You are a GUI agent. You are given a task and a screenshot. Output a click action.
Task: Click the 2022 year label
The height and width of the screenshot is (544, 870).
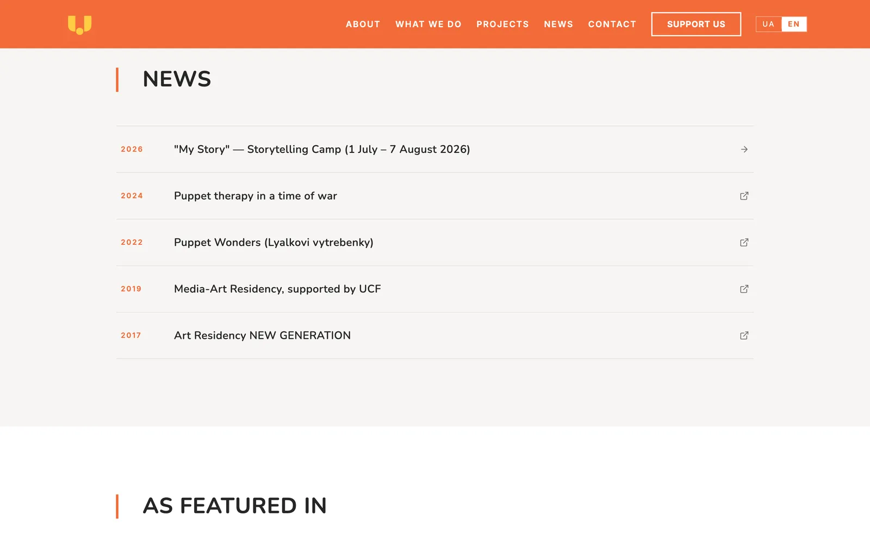132,243
